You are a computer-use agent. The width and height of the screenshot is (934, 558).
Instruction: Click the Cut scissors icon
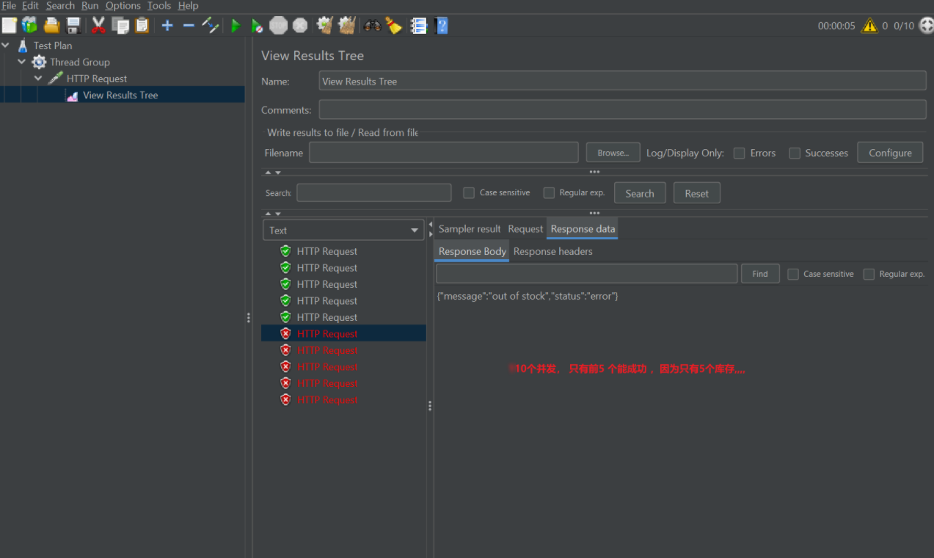coord(98,26)
